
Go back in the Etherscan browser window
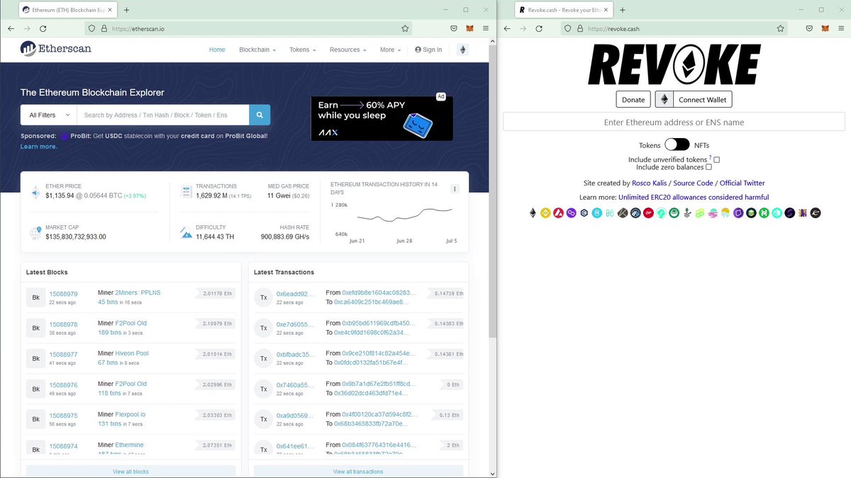click(x=11, y=28)
